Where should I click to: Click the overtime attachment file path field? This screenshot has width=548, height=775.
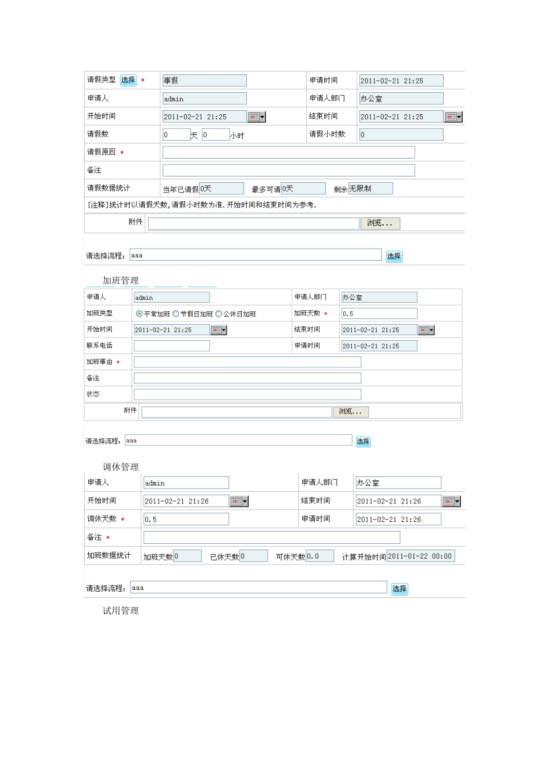pyautogui.click(x=237, y=412)
